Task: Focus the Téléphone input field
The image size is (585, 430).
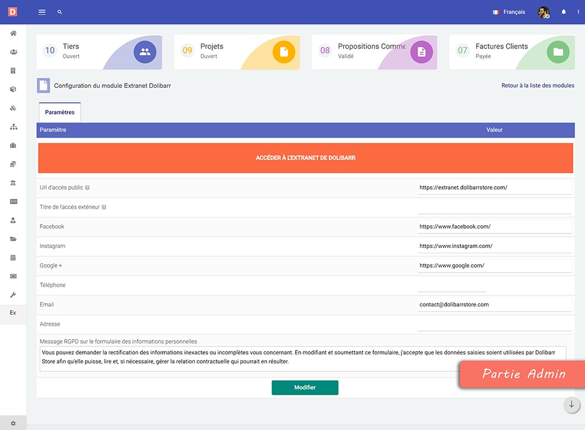Action: click(x=452, y=285)
